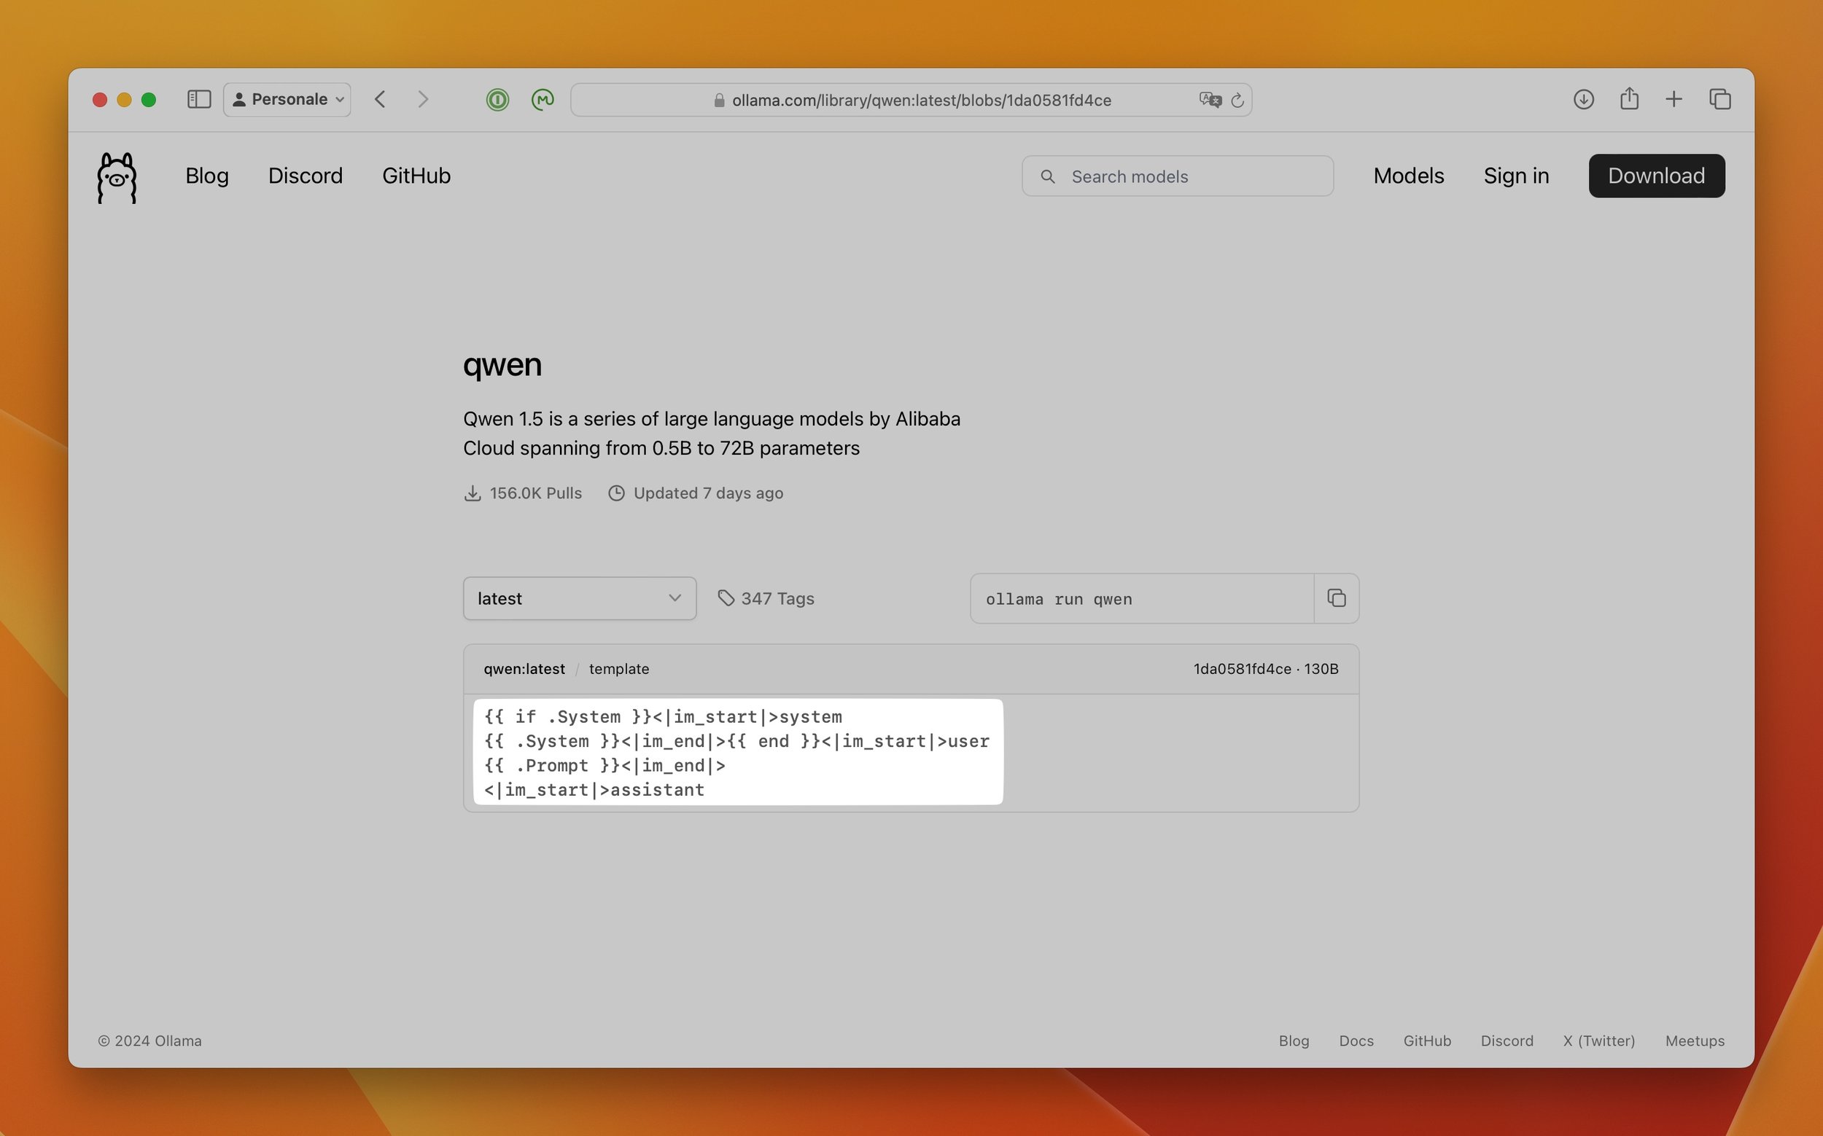Open the 347 Tags link
Screen dimensions: 1823x1136
(x=777, y=599)
